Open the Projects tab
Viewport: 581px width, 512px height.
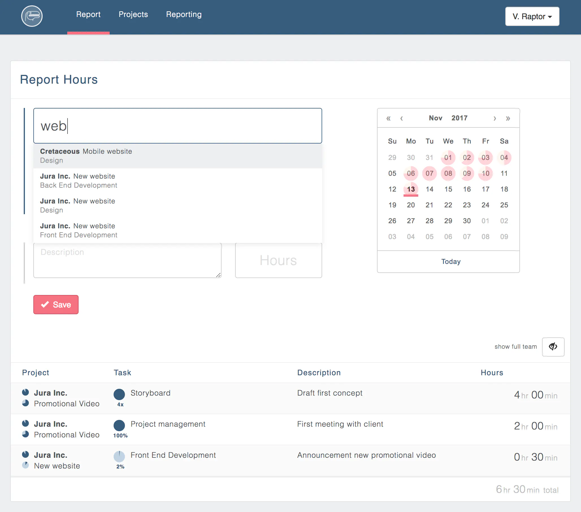click(133, 14)
